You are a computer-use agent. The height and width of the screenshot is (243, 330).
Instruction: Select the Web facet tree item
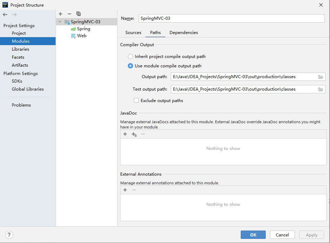point(82,36)
